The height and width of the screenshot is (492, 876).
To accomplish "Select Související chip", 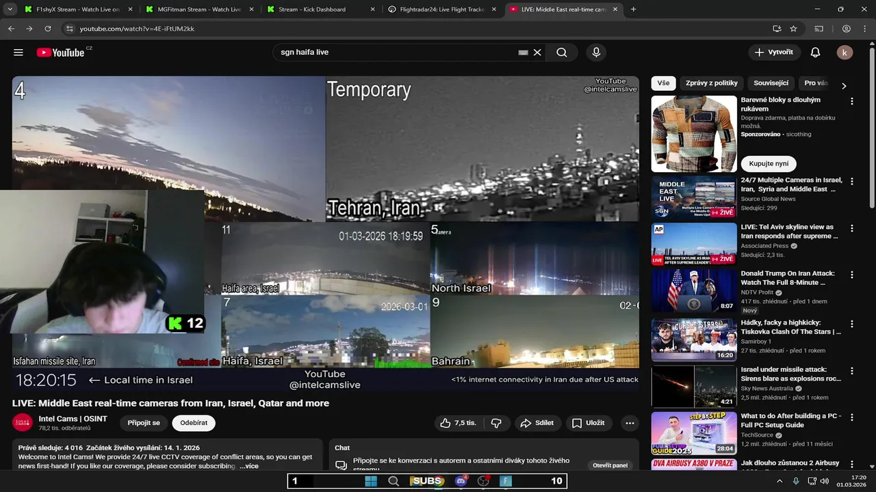I will 771,83.
